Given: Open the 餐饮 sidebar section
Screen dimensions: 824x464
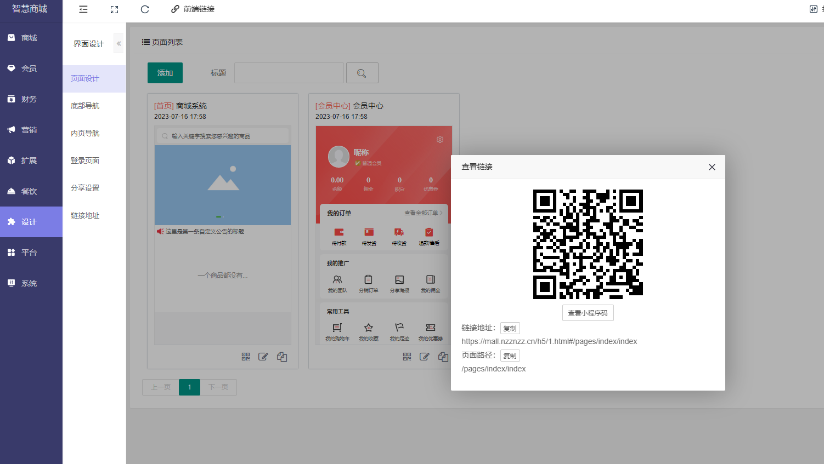Looking at the screenshot, I should pyautogui.click(x=31, y=191).
